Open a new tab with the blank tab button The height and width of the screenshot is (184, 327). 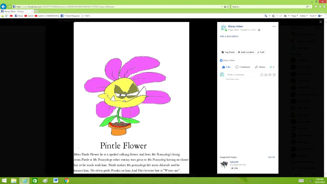[x=37, y=11]
